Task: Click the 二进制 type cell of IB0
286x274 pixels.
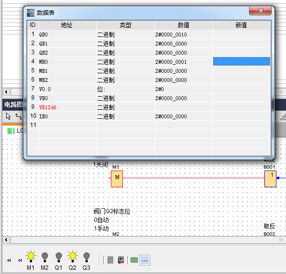Action: [126, 116]
